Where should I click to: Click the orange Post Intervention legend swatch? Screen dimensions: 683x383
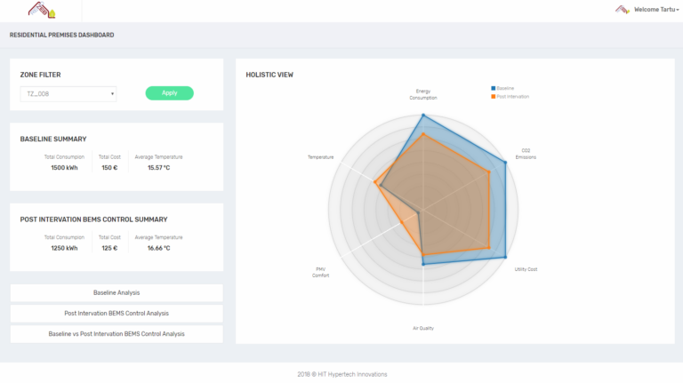click(493, 97)
